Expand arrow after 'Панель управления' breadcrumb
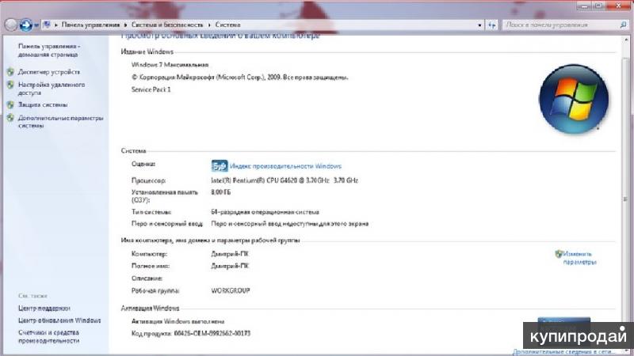Screen dimensions: 634x356 (125, 25)
